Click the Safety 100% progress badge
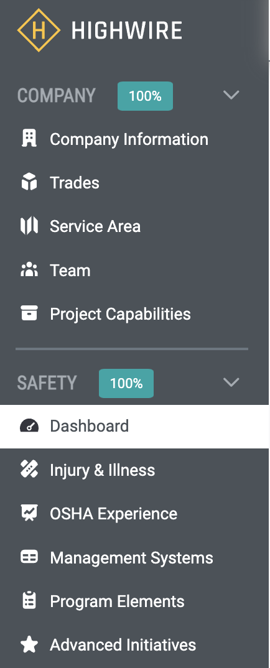The image size is (270, 668). coord(126,383)
